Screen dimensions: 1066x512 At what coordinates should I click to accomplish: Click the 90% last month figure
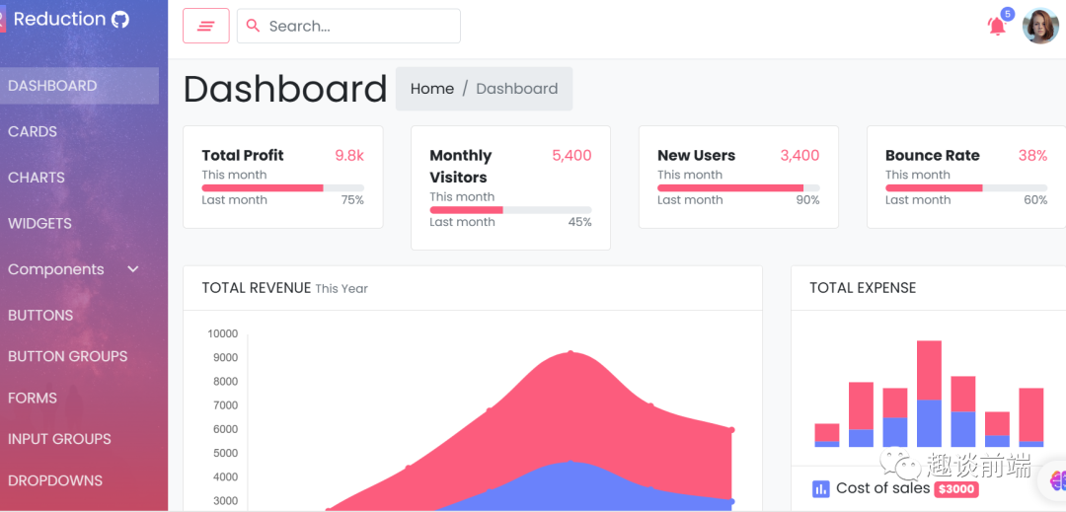click(x=807, y=200)
